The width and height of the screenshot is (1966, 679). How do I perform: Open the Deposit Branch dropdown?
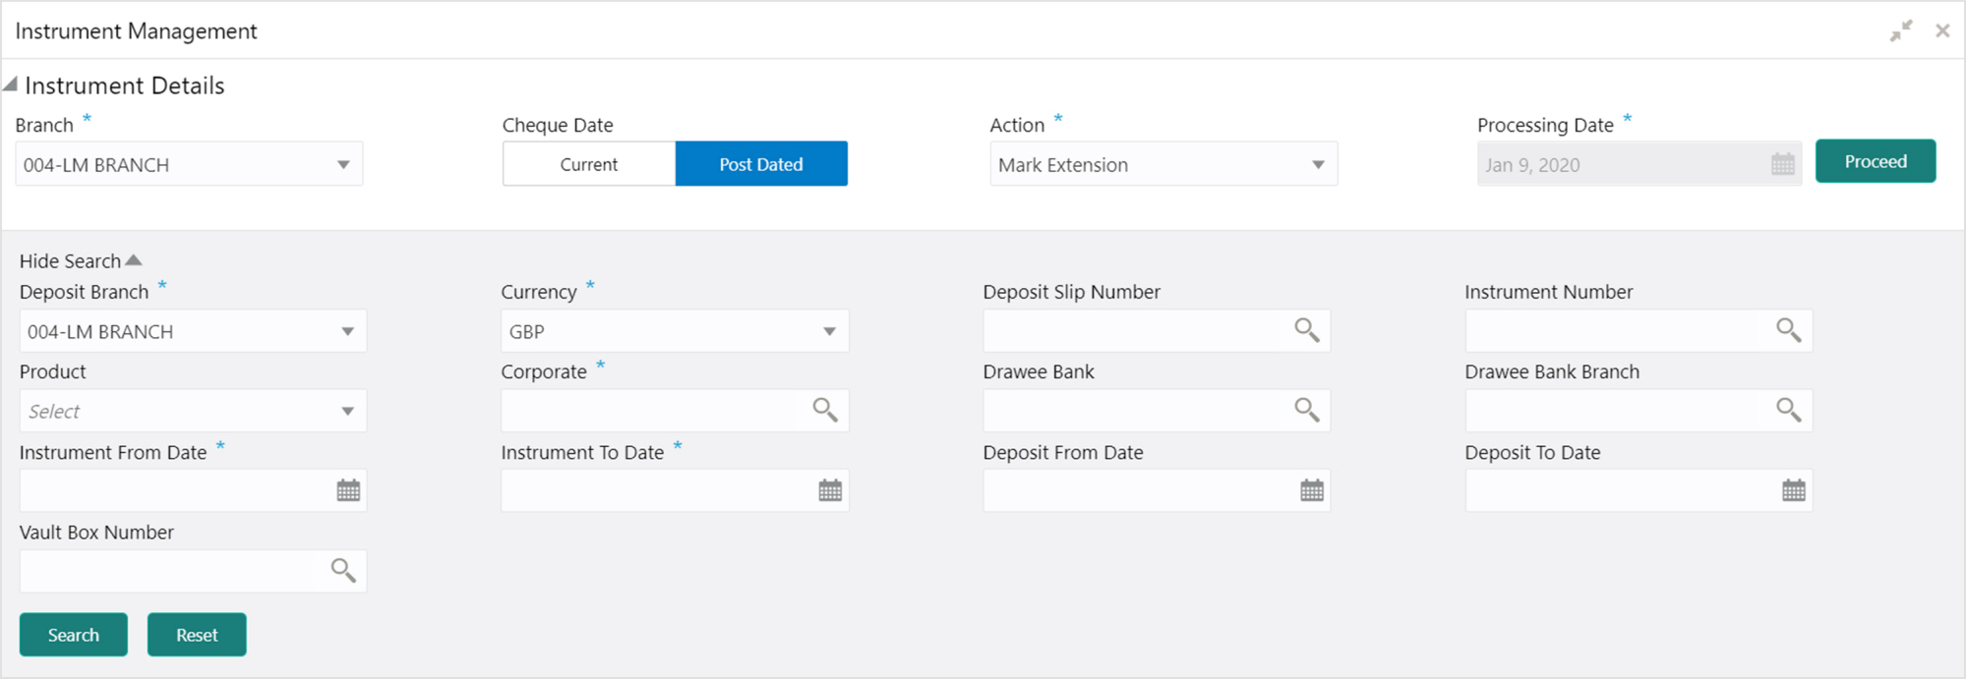click(x=193, y=331)
